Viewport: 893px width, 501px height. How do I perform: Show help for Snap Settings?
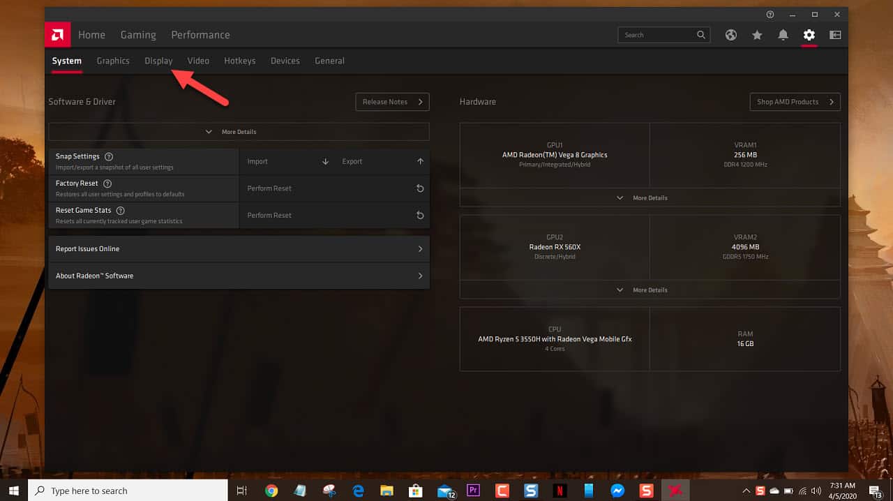[x=109, y=157]
